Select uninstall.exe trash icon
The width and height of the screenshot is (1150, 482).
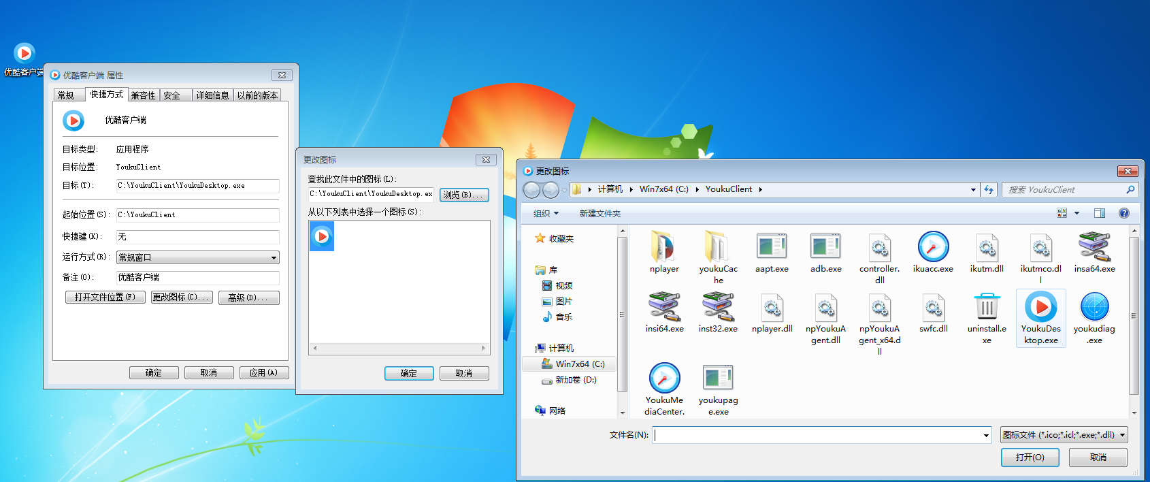click(x=987, y=307)
